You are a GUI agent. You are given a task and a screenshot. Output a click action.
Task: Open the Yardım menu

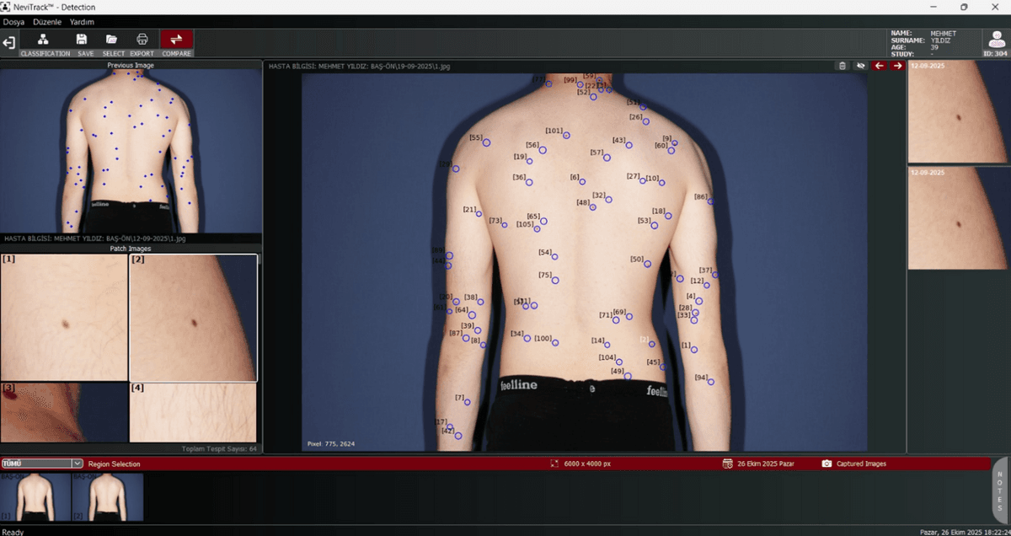coord(82,22)
